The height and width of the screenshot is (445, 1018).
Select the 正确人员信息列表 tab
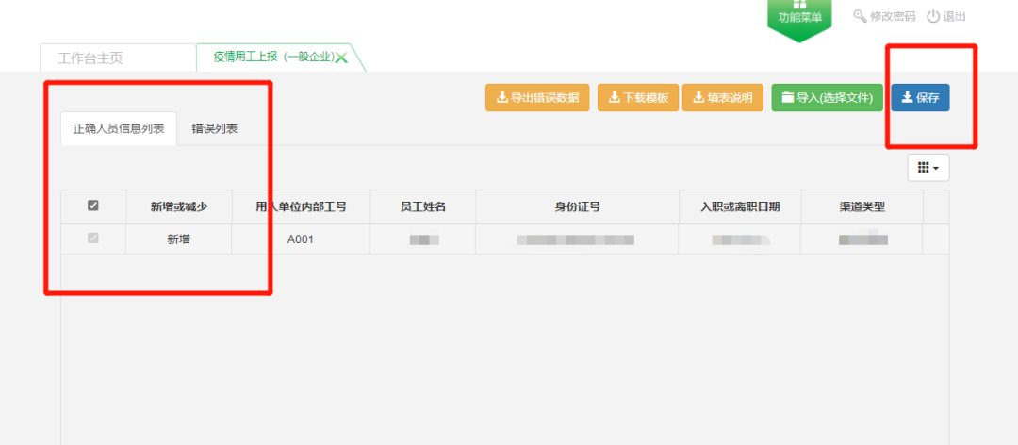[x=119, y=128]
